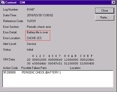Click the Error Section label

pos(11,27)
